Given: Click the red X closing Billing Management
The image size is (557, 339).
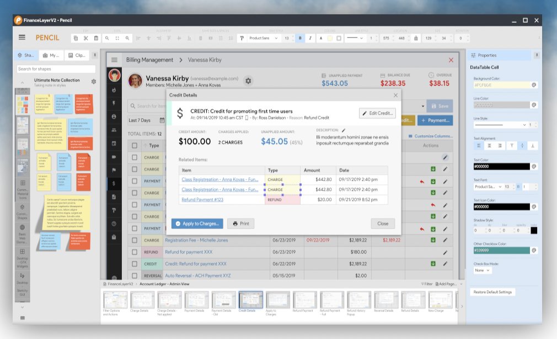Looking at the screenshot, I should click(x=451, y=60).
